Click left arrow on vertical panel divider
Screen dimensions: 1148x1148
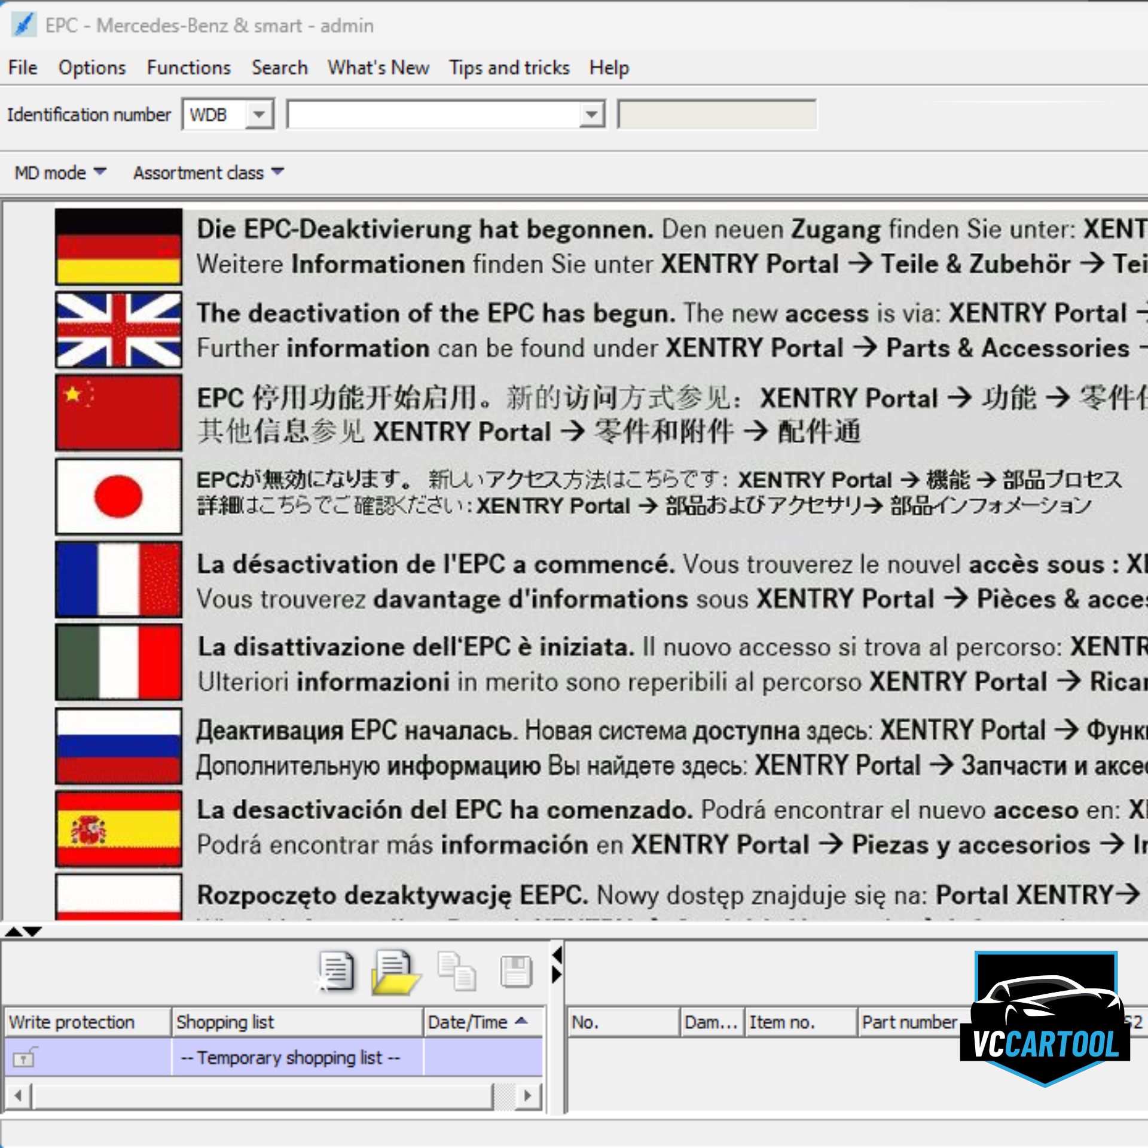coord(557,955)
